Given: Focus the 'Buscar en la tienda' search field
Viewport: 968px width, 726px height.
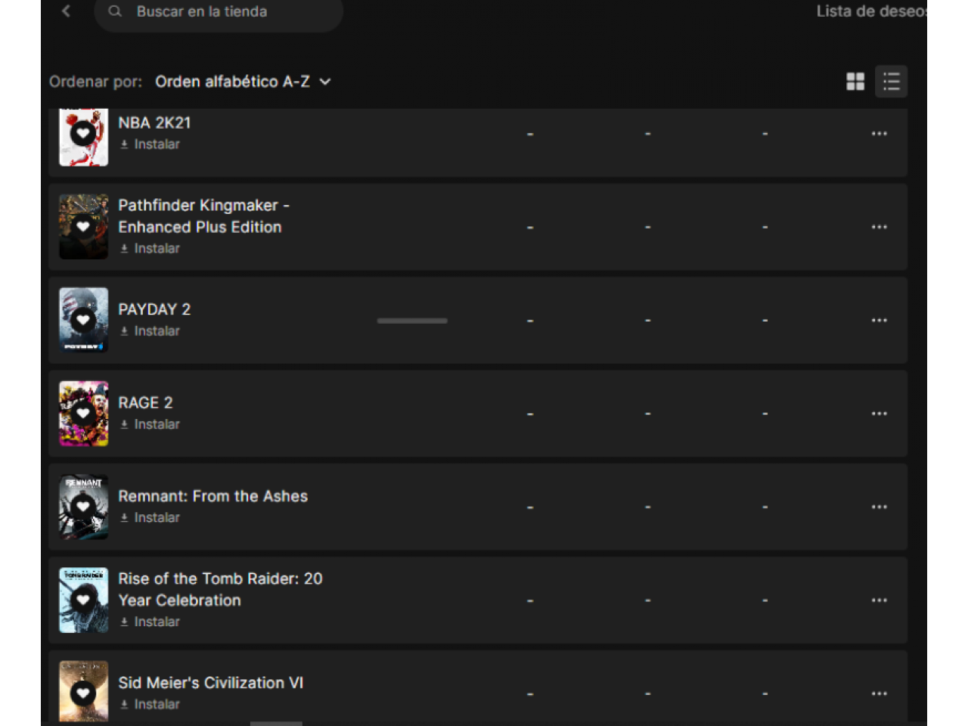Looking at the screenshot, I should (x=219, y=12).
